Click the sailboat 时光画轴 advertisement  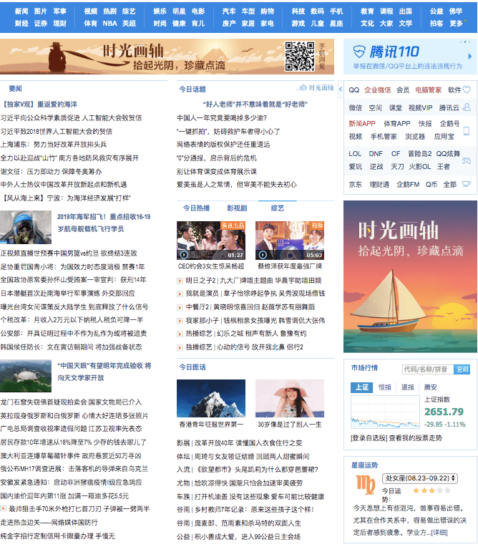(x=410, y=276)
